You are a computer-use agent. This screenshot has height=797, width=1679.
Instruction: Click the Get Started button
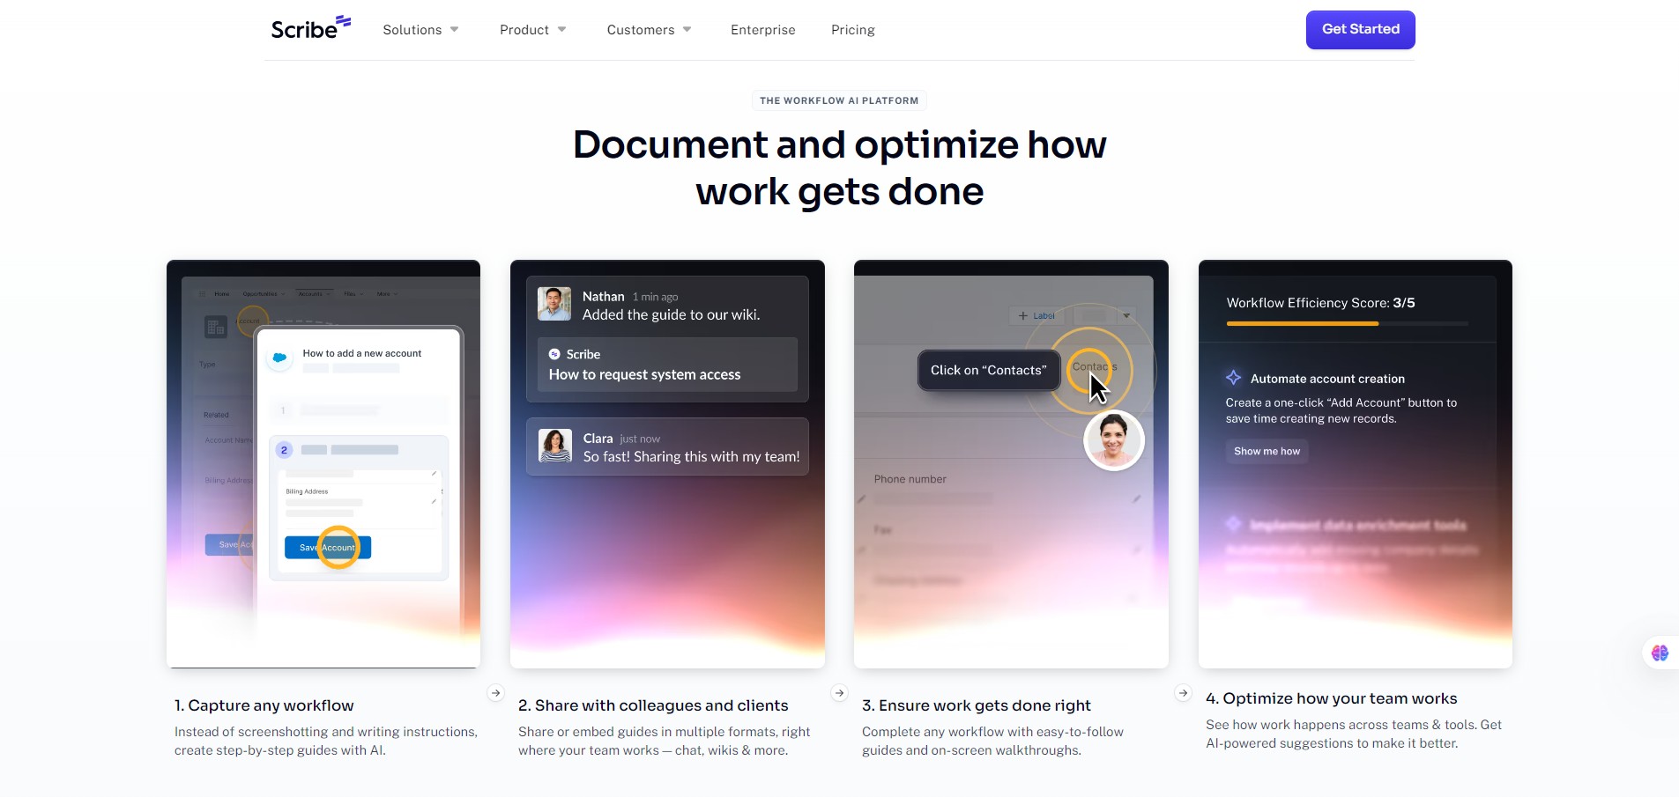(1359, 29)
